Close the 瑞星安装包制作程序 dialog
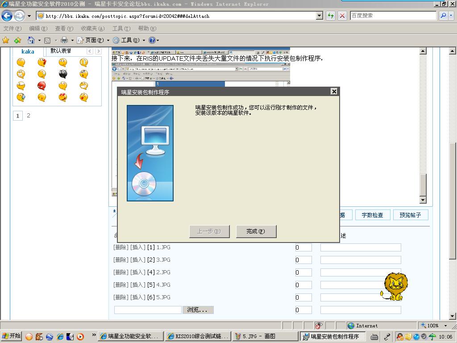The height and width of the screenshot is (343, 457). click(x=334, y=92)
